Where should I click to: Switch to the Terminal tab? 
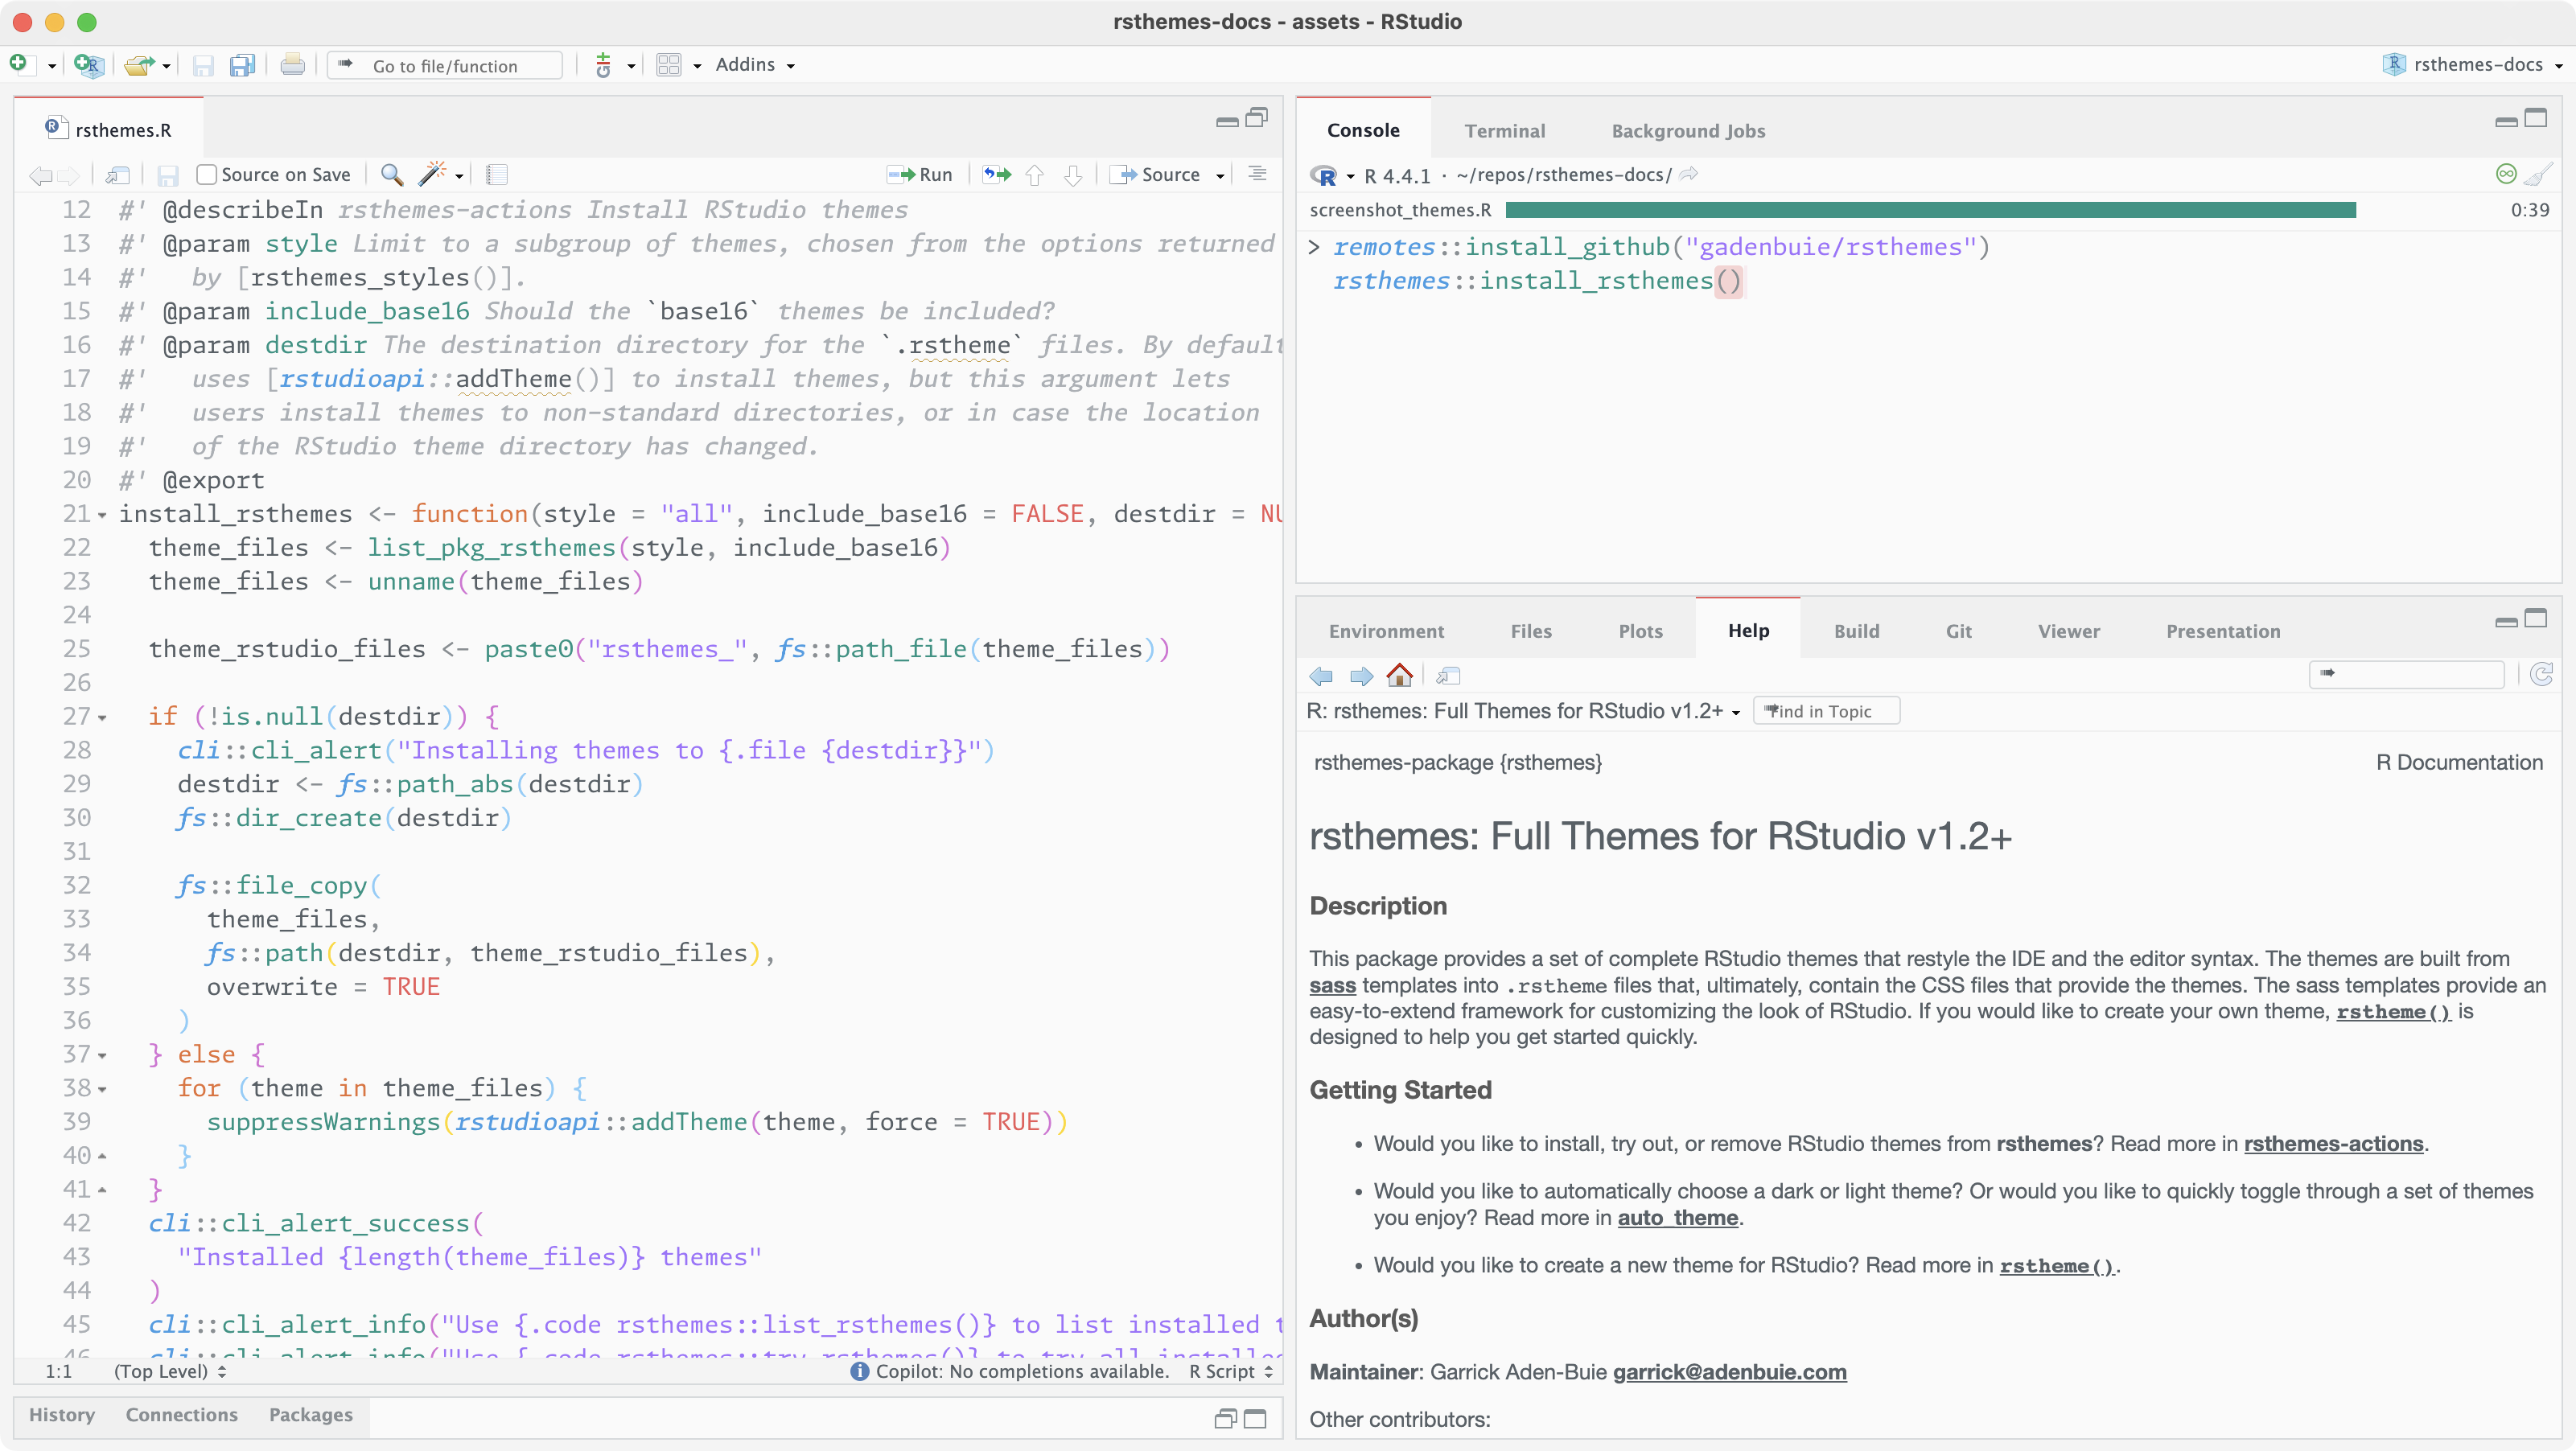[1504, 131]
